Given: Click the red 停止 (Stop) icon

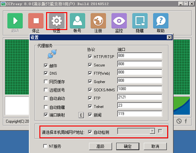Looking at the screenshot, I should [x=36, y=21].
